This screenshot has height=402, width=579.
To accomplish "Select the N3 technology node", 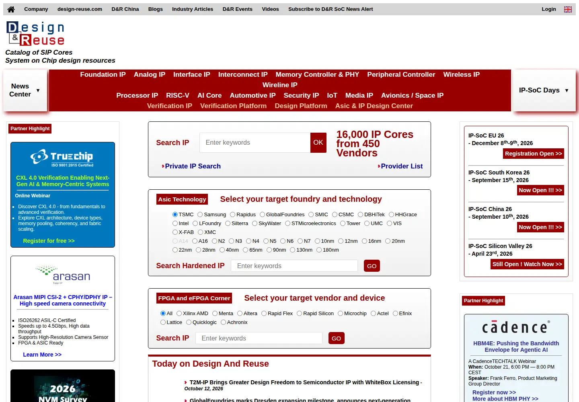I will pos(232,241).
